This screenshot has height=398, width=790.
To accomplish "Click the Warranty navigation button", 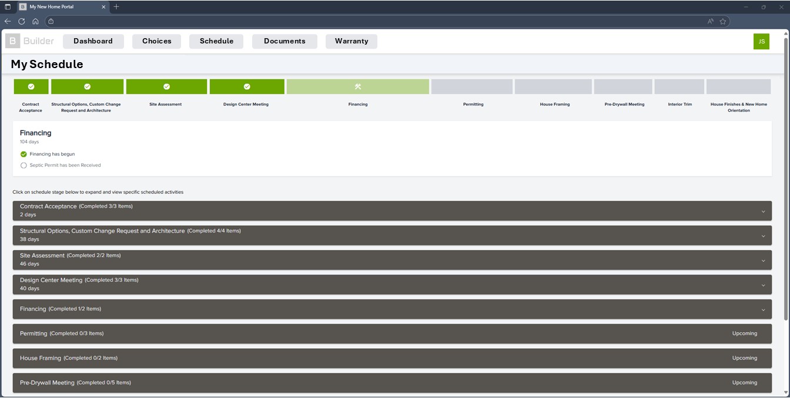I will 352,41.
